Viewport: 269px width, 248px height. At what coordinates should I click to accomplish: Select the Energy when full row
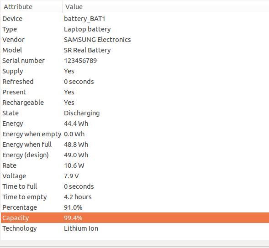(x=135, y=145)
